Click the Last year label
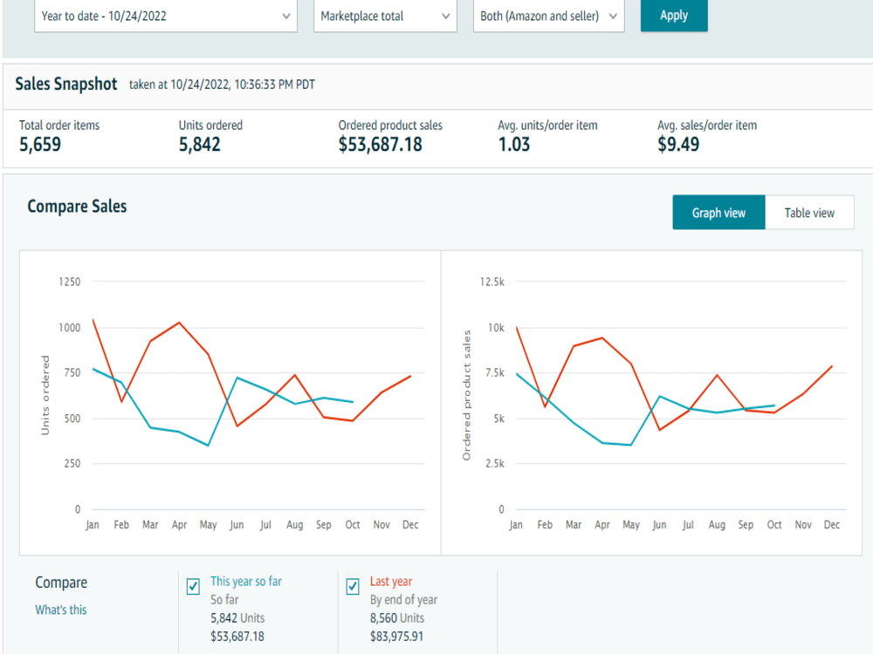873x654 pixels. (391, 581)
